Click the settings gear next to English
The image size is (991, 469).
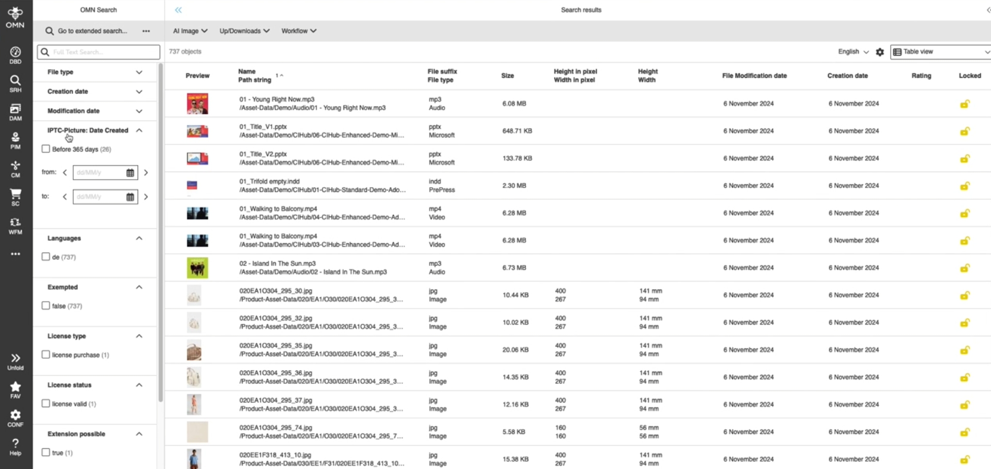(880, 52)
